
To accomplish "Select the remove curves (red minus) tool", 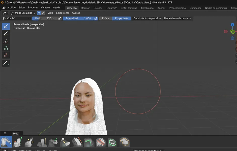I will tap(6, 55).
